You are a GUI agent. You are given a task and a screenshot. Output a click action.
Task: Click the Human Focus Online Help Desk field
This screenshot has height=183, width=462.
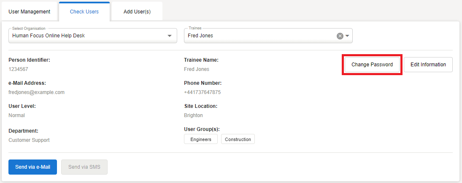pos(84,36)
